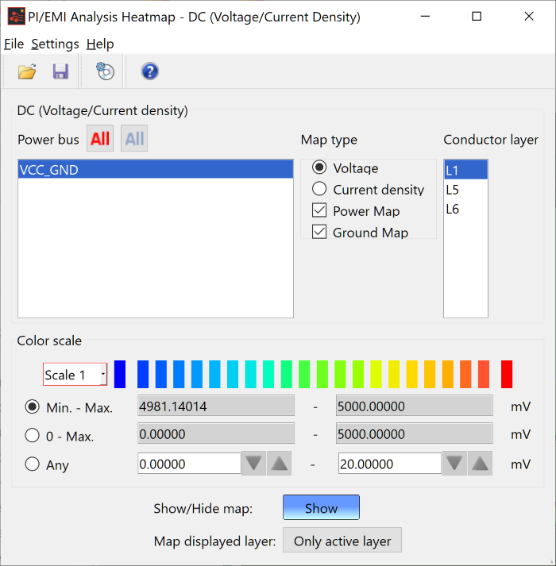Close the PI/EMI Analysis Heatmap window
Viewport: 556px width, 566px height.
[x=529, y=16]
